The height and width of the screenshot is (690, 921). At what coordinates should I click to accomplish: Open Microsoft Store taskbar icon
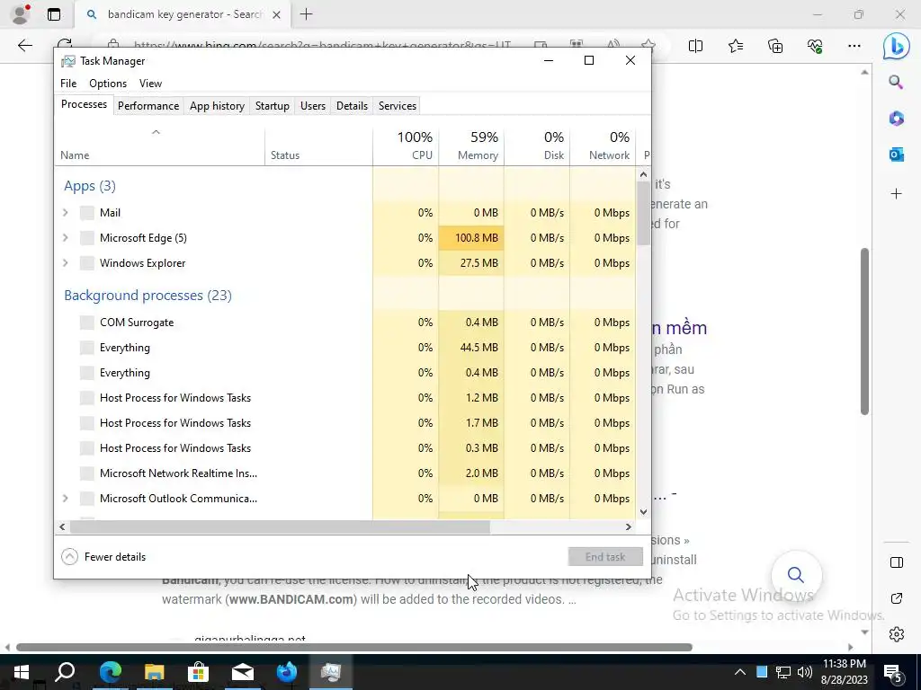(198, 672)
